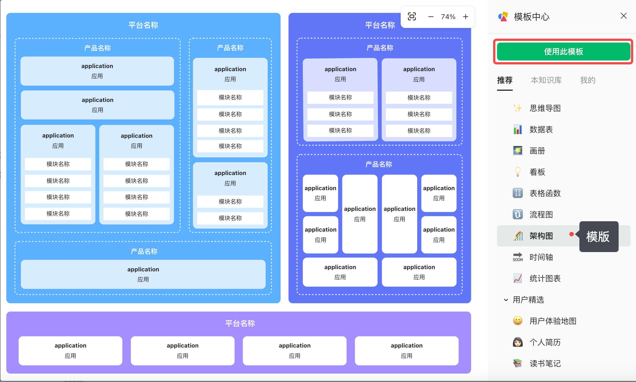The width and height of the screenshot is (636, 382).
Task: Click the 使用此模板 button
Action: click(x=563, y=52)
